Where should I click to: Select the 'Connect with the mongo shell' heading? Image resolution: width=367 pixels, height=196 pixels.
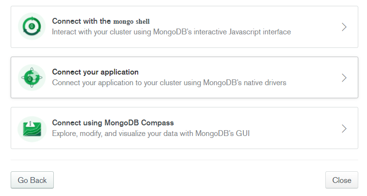[101, 21]
